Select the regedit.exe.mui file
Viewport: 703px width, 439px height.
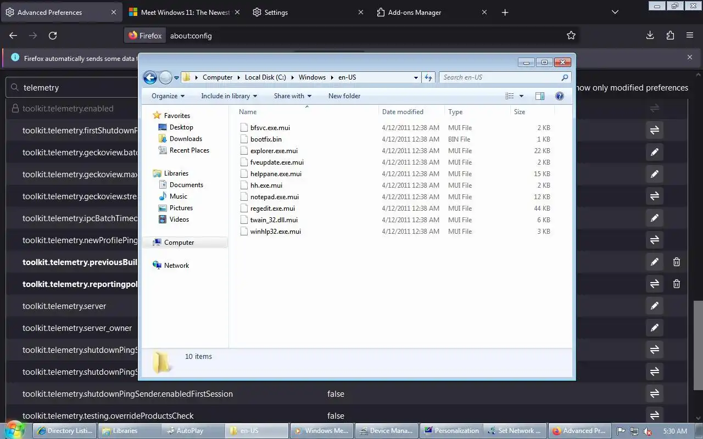tap(272, 209)
